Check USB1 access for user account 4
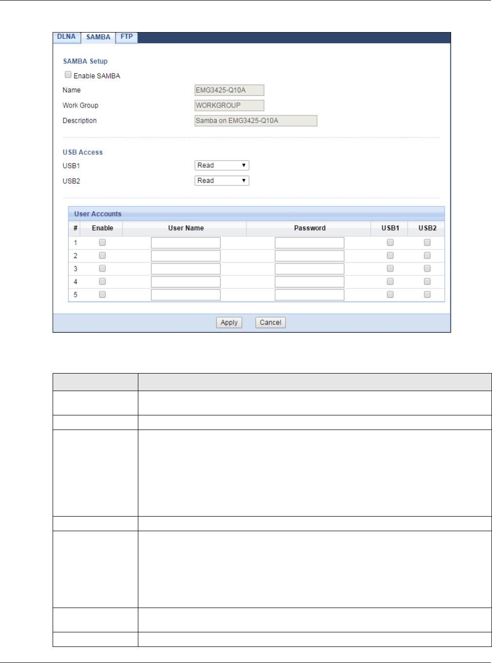This screenshot has width=492, height=663. tap(390, 281)
